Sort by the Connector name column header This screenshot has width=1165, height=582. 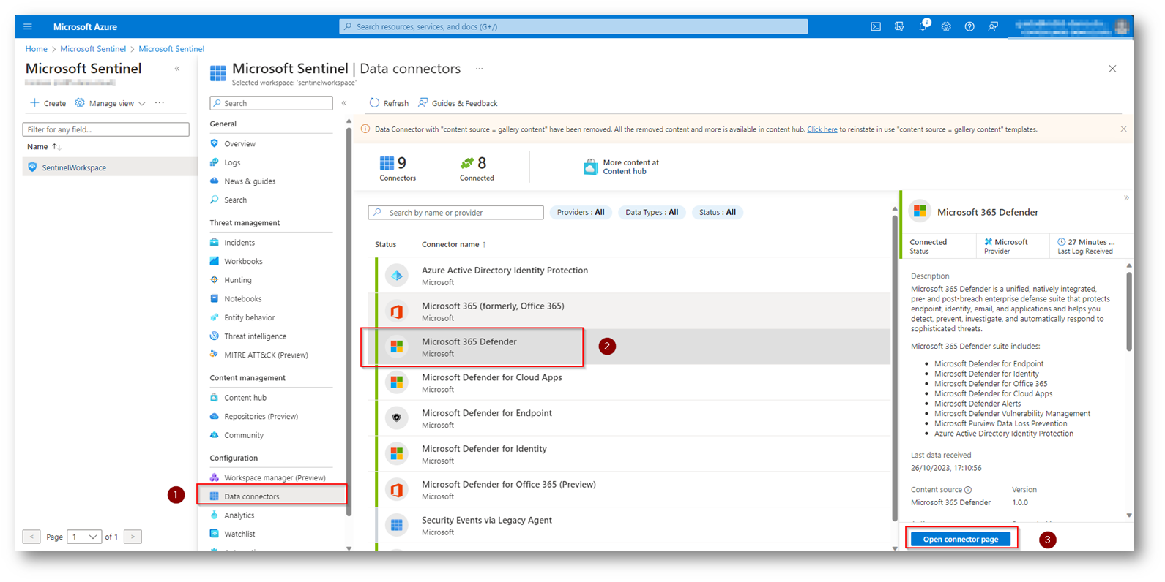[x=454, y=244]
